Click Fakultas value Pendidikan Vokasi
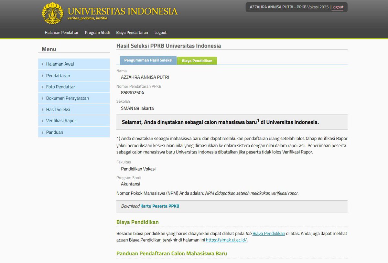The width and height of the screenshot is (388, 263). (138, 169)
